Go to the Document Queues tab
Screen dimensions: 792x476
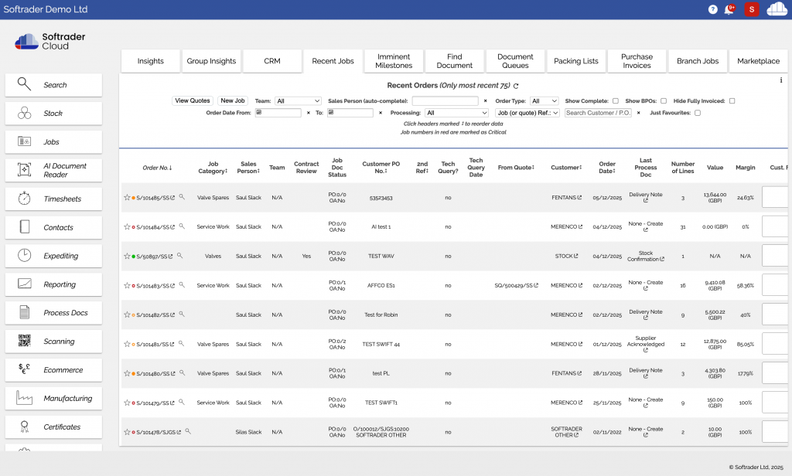[515, 61]
